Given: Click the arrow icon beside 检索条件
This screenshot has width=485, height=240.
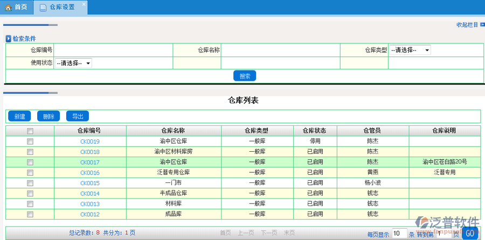Looking at the screenshot, I should [x=8, y=39].
